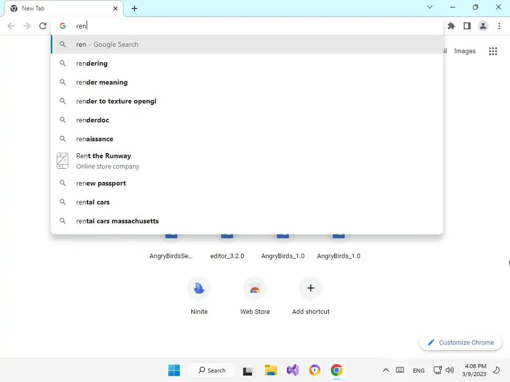Select the New Tab tab

click(64, 8)
